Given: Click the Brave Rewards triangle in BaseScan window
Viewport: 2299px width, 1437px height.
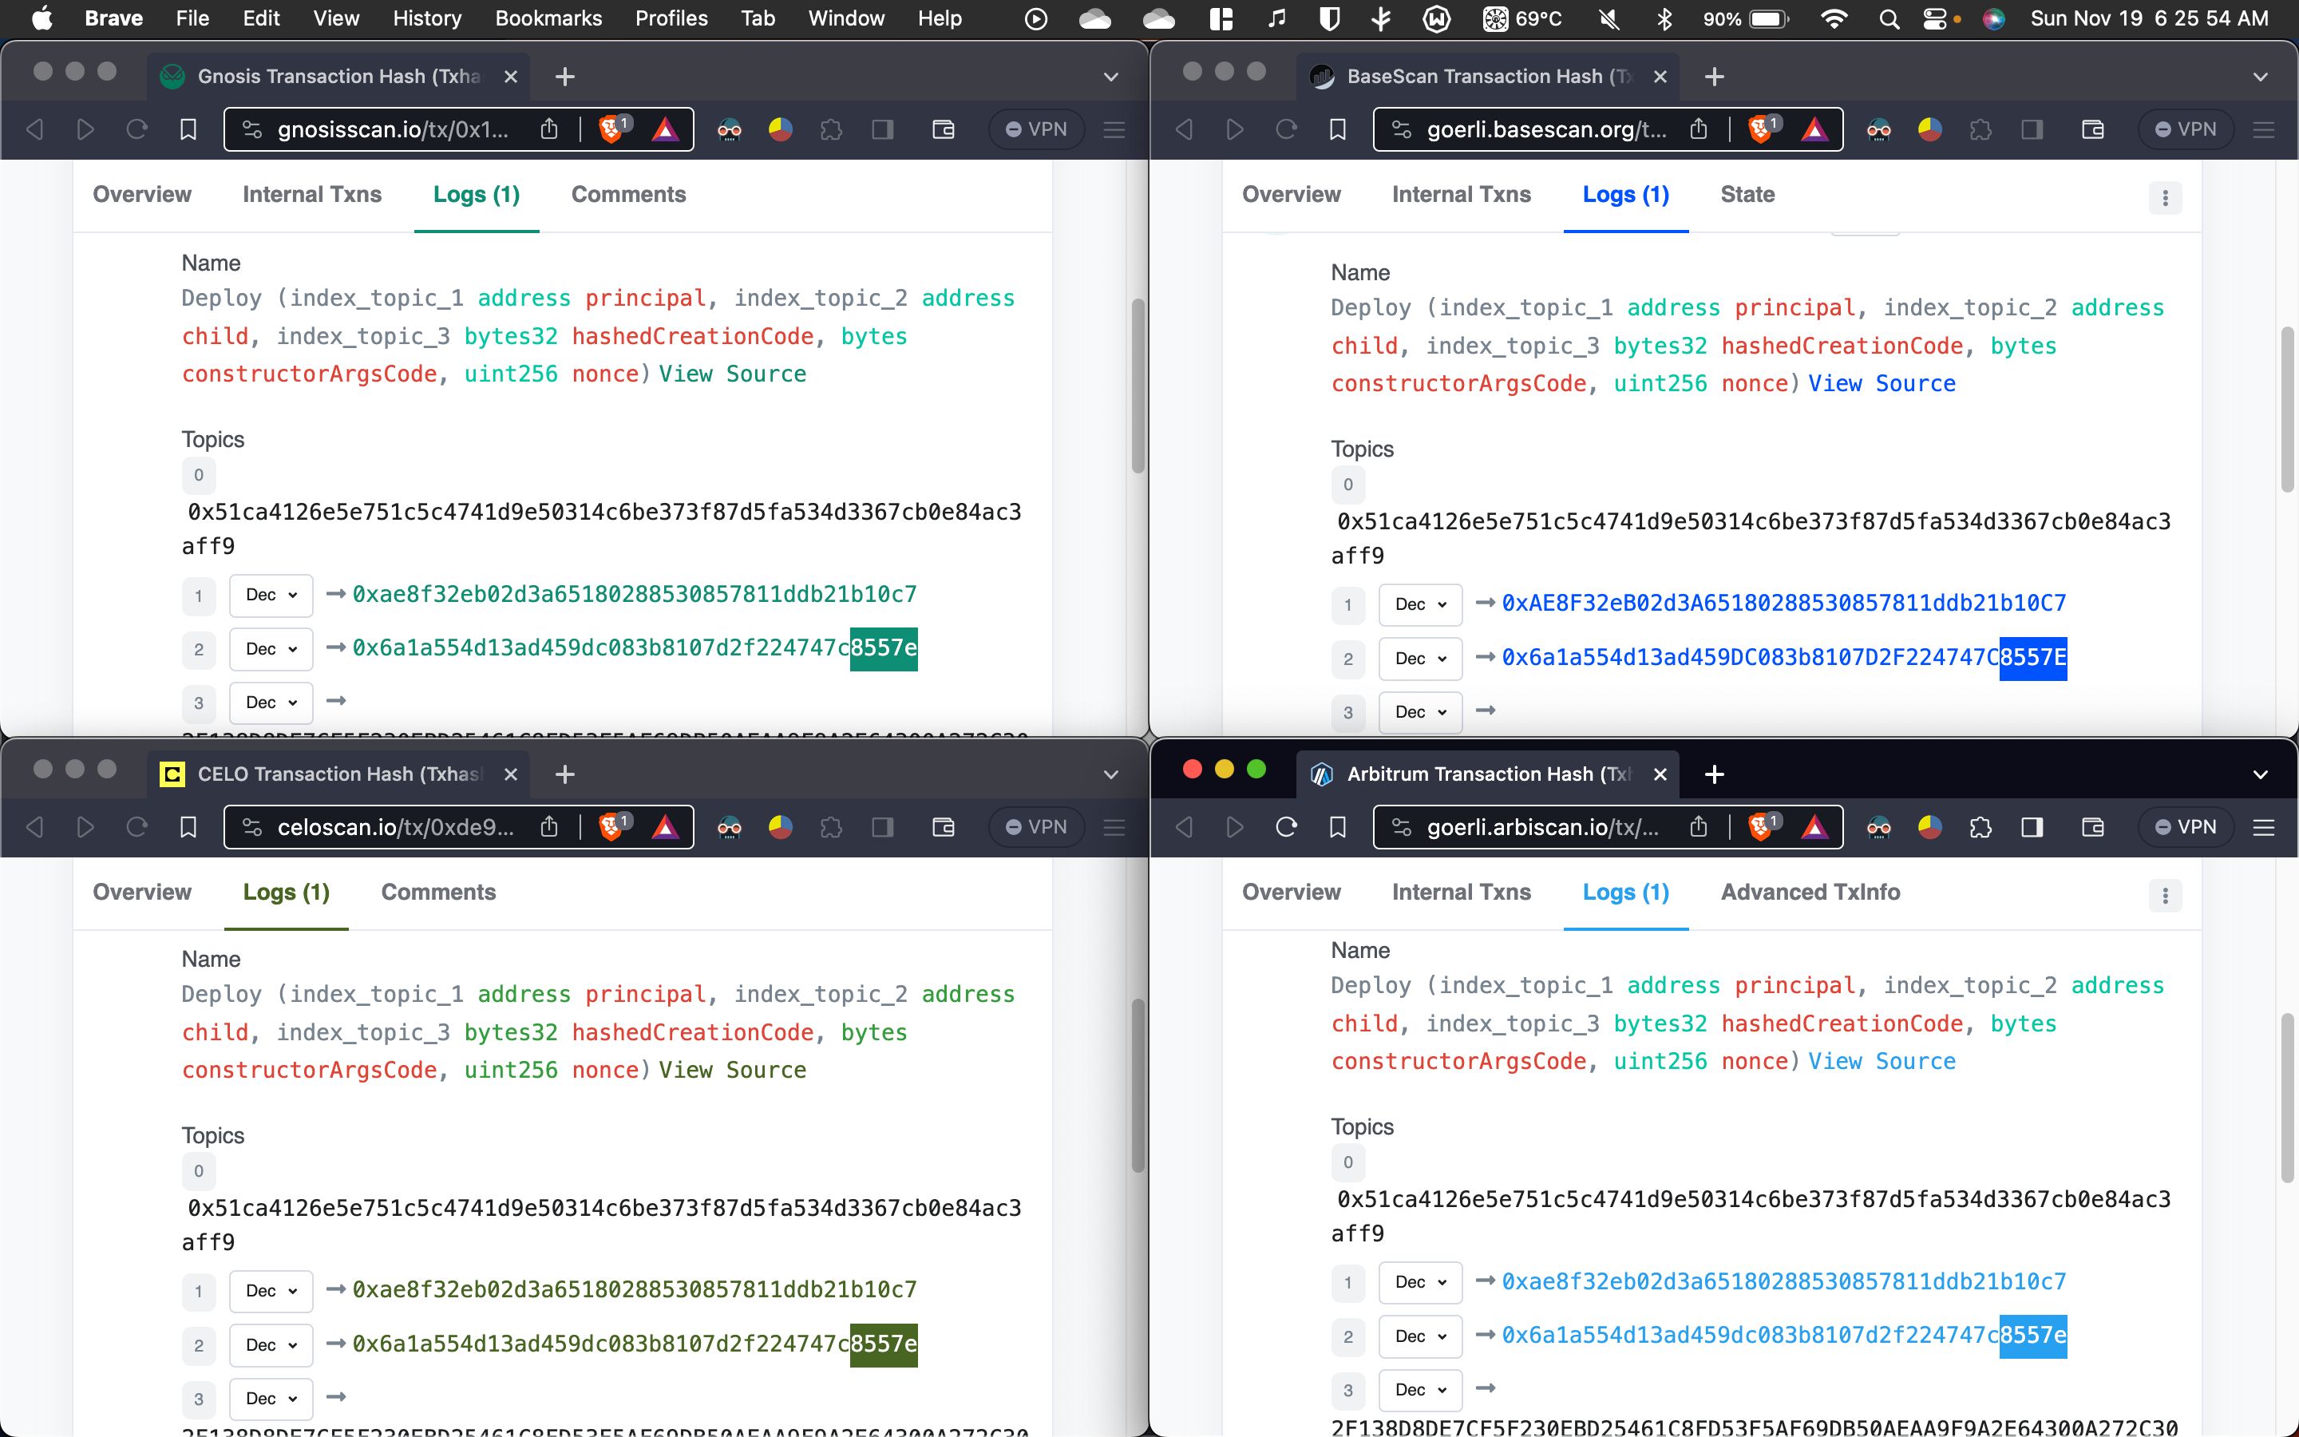Looking at the screenshot, I should coord(1814,129).
